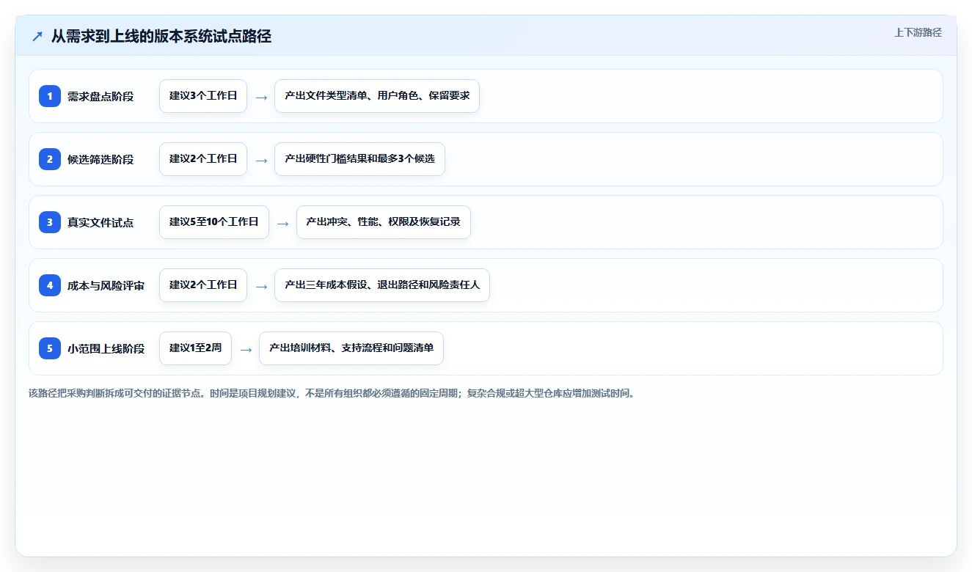Click the 产出培训材料、支持流程和问题清单 chip
The width and height of the screenshot is (972, 572).
351,348
